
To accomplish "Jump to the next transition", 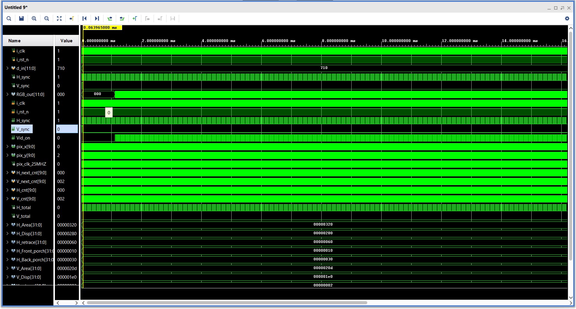I will [x=122, y=19].
